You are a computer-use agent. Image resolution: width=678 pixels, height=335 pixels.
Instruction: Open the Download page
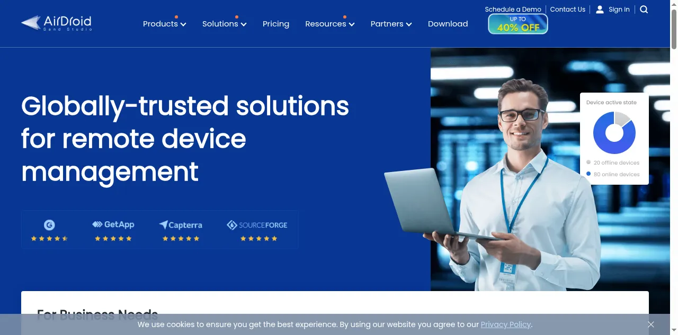coord(448,24)
